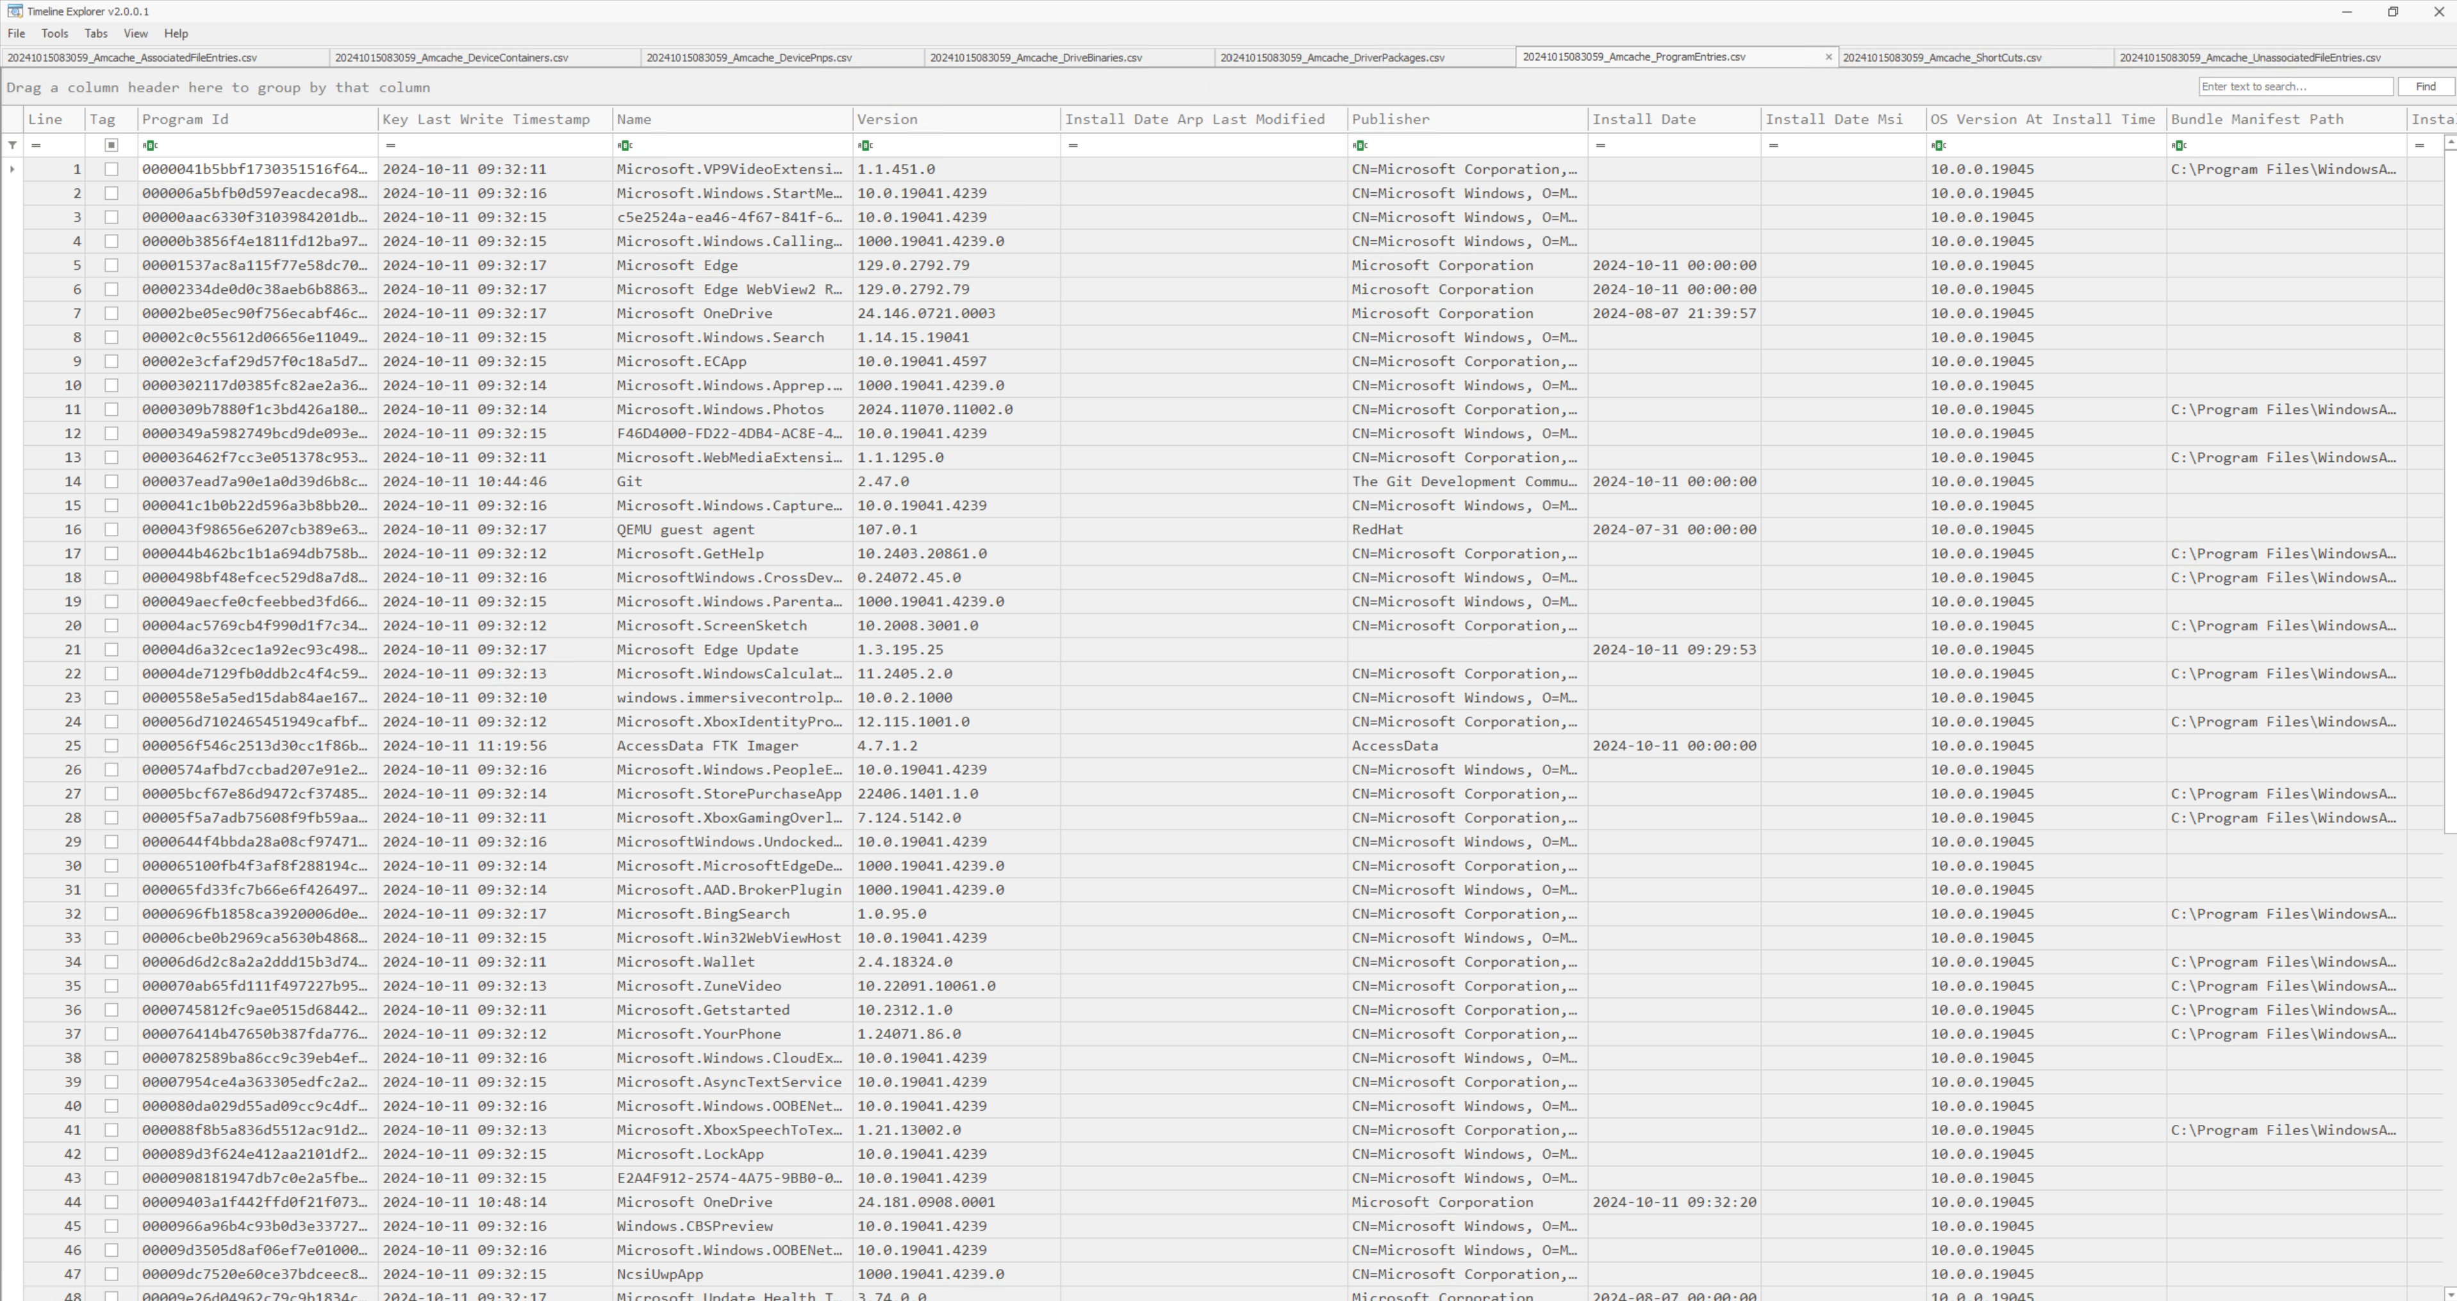Click the Install Date equals filter icon
The width and height of the screenshot is (2457, 1301).
point(1600,145)
